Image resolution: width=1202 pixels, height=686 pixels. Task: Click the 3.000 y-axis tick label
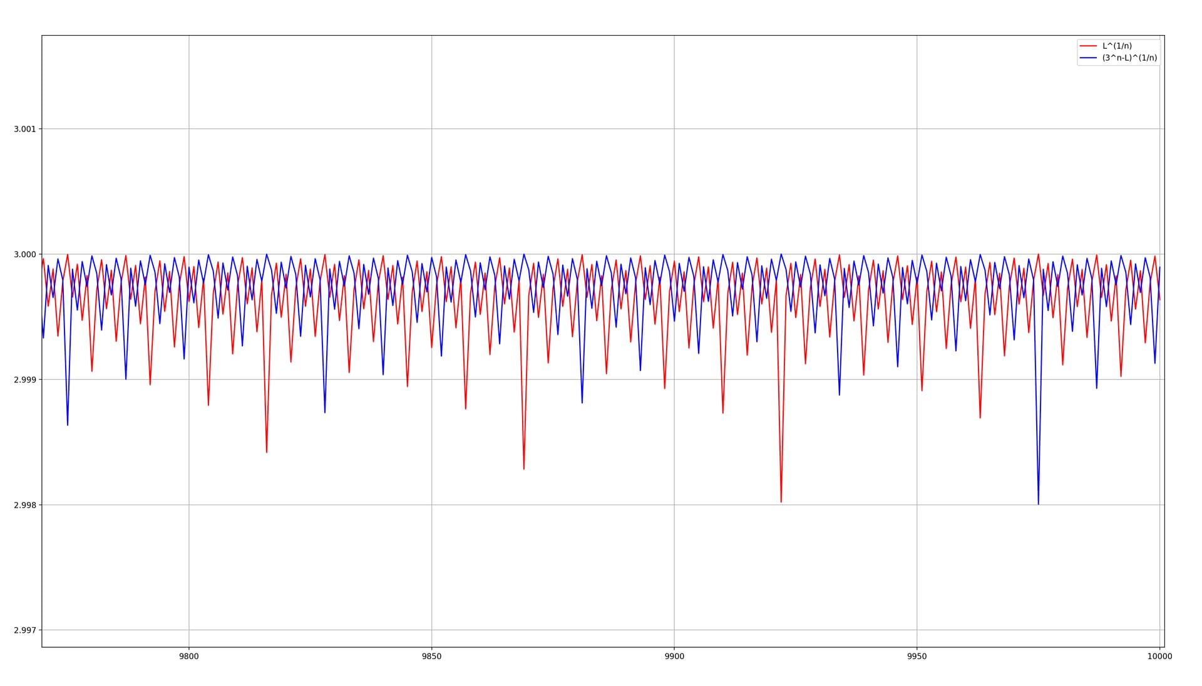tap(24, 254)
